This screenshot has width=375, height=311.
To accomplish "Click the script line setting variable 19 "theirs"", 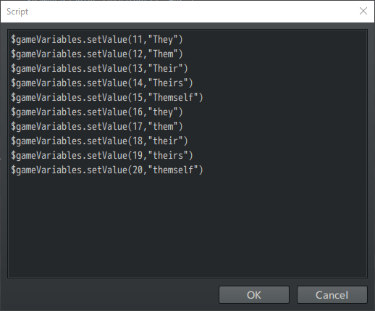I will tap(102, 155).
